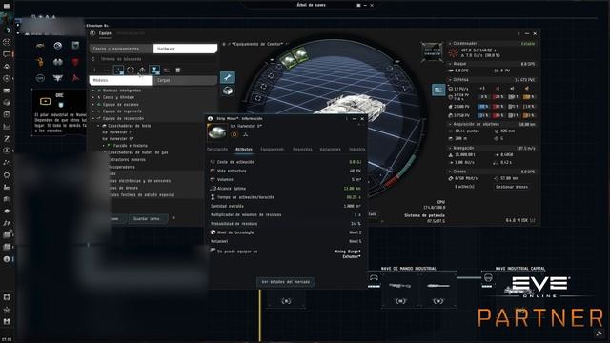Open the Neocom menu icon at top-left
This screenshot has height=343, width=610.
pos(7,6)
